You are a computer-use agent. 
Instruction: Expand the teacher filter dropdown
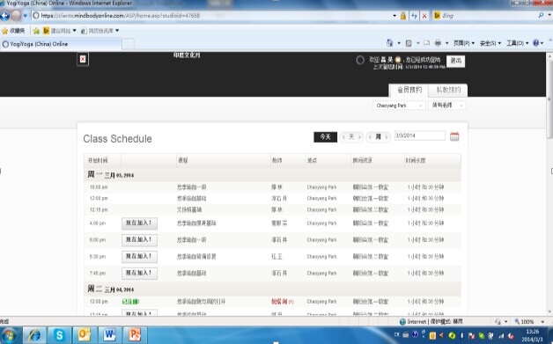tap(446, 106)
